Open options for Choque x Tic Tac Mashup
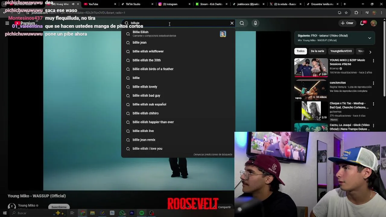386x217 pixels. pyautogui.click(x=373, y=104)
